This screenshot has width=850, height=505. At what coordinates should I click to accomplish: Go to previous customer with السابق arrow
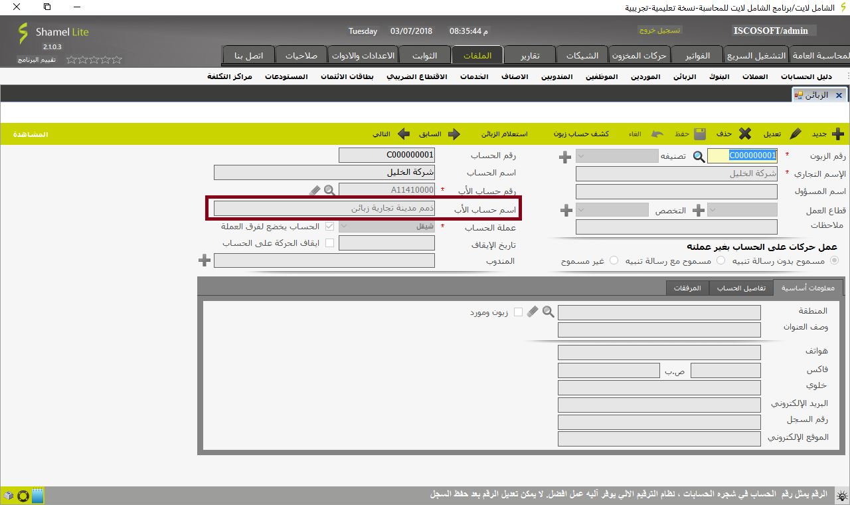pyautogui.click(x=454, y=134)
